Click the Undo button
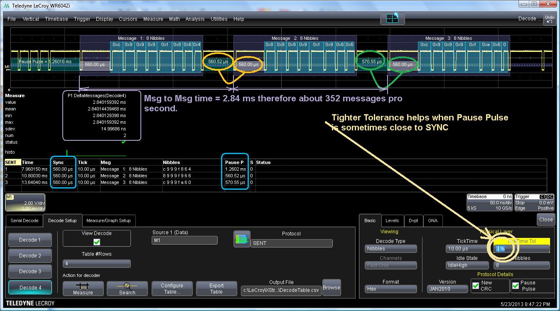 pyautogui.click(x=549, y=19)
